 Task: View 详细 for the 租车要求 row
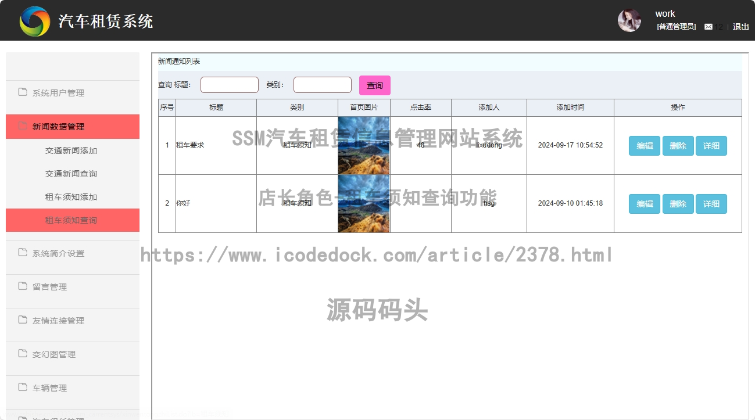(x=711, y=146)
